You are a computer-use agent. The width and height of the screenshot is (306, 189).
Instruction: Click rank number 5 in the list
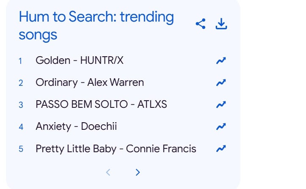pos(21,149)
